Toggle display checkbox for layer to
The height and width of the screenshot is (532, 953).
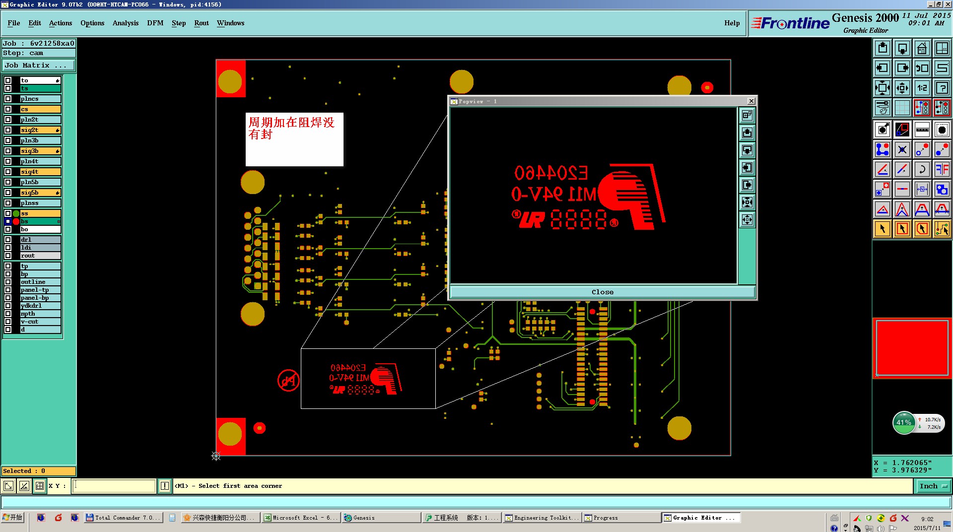[x=8, y=80]
